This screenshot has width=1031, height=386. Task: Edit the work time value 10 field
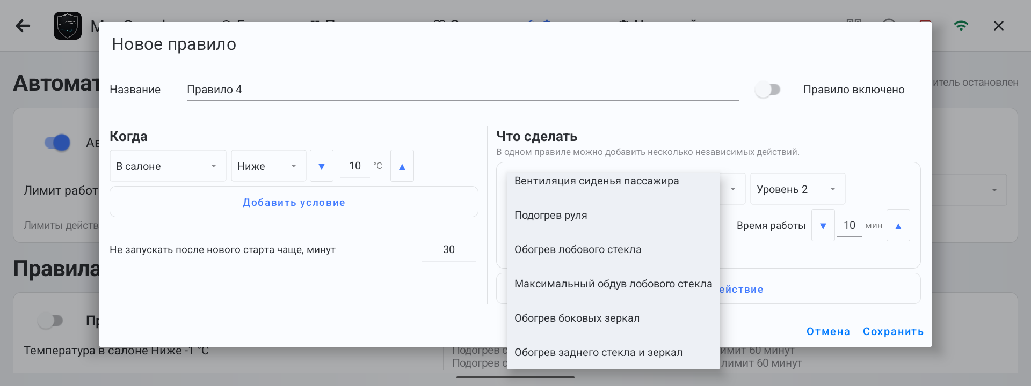click(x=849, y=226)
